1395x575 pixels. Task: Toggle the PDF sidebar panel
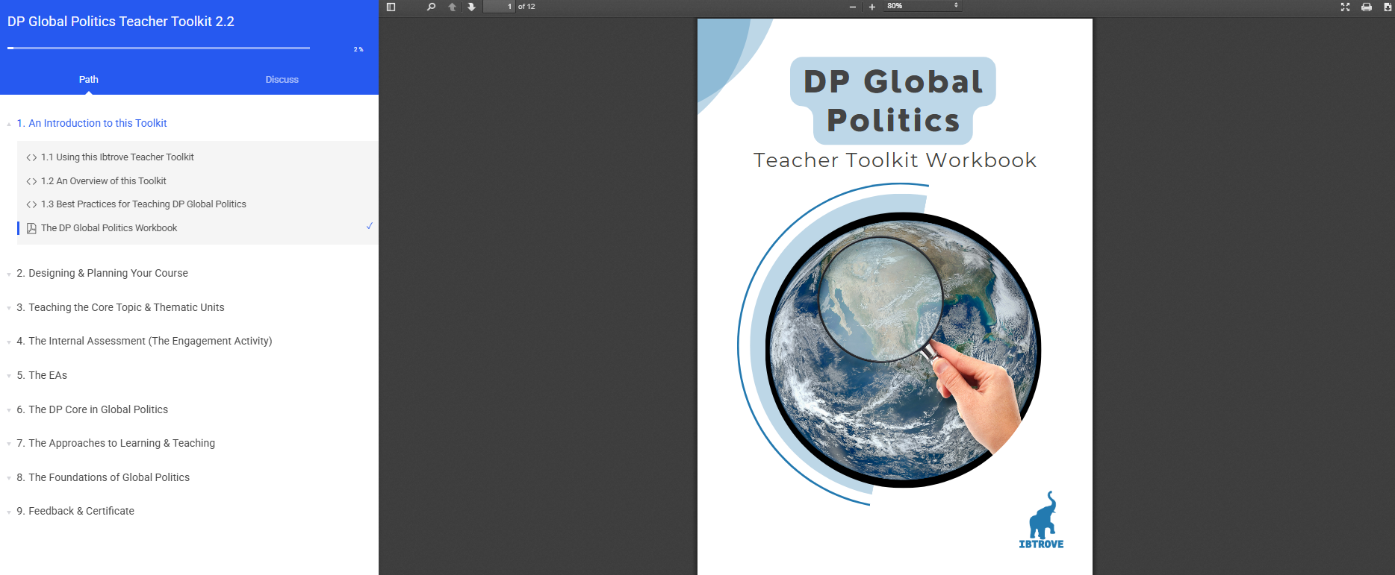[x=391, y=7]
